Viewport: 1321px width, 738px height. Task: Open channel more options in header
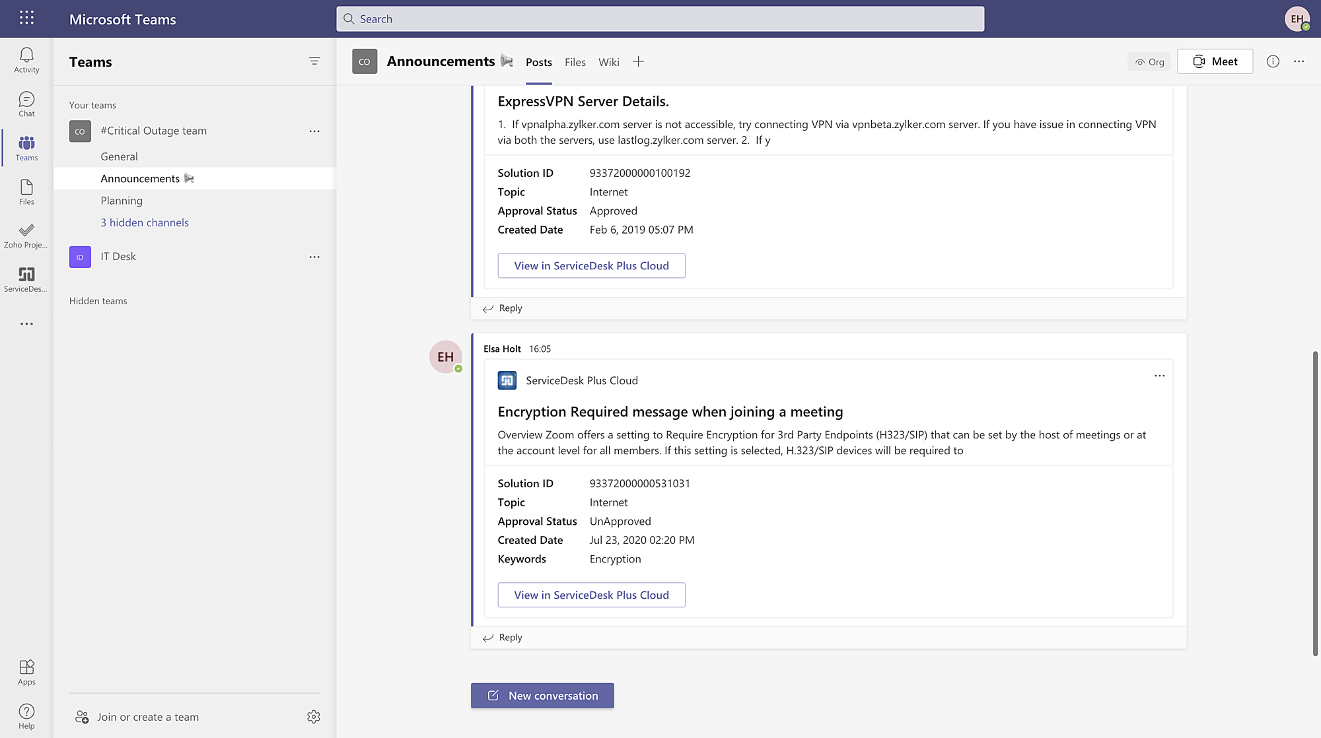(1299, 61)
